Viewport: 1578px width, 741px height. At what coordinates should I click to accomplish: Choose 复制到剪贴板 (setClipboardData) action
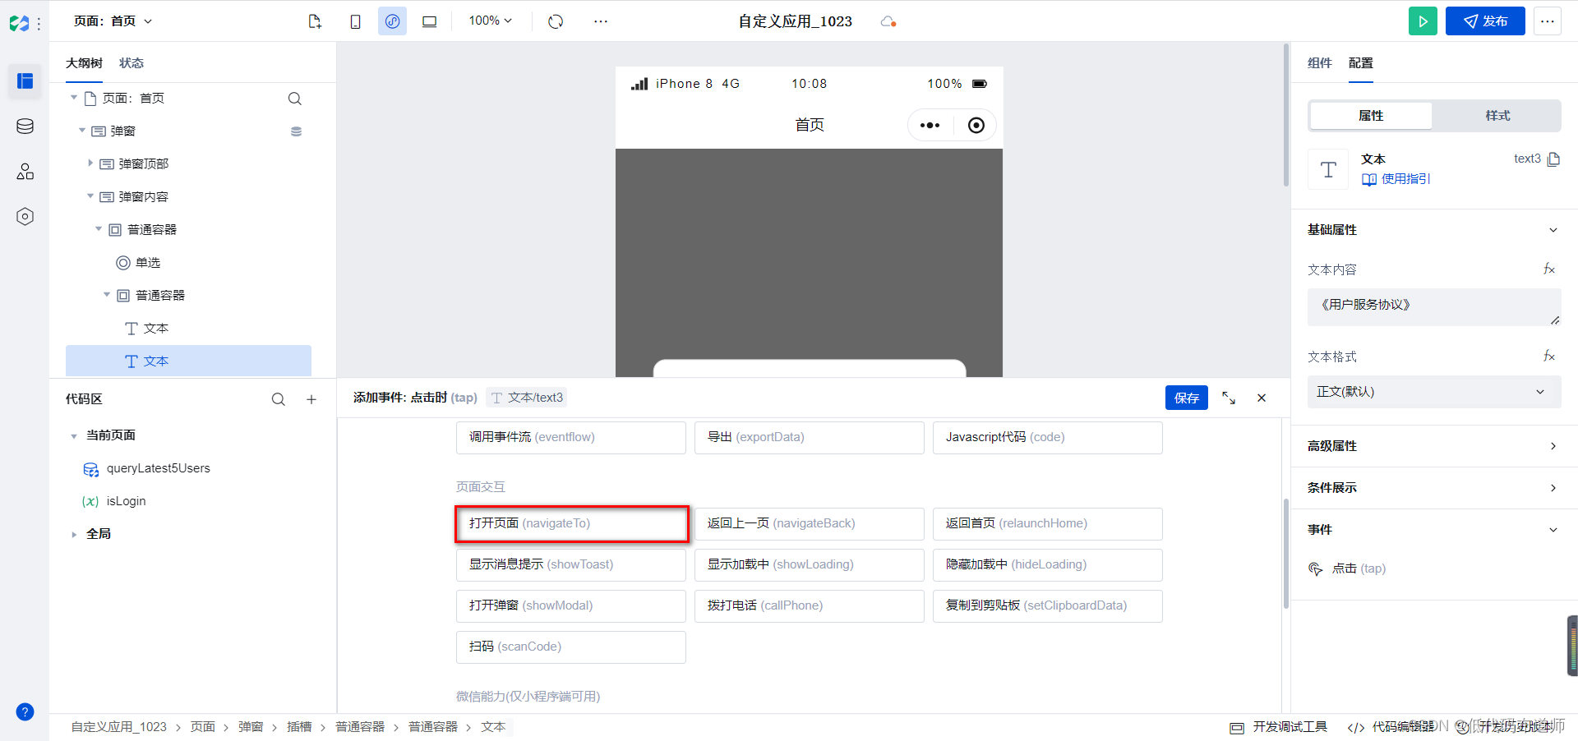pyautogui.click(x=1048, y=606)
